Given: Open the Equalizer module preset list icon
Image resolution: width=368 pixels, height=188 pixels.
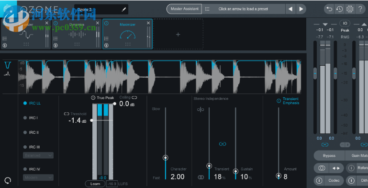Looking at the screenshot, I should [5, 38].
